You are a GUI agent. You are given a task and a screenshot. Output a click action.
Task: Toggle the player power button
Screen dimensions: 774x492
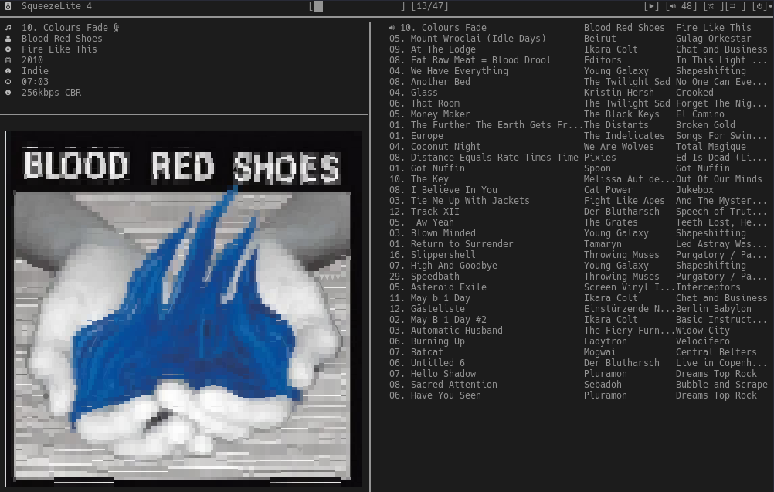(x=759, y=6)
